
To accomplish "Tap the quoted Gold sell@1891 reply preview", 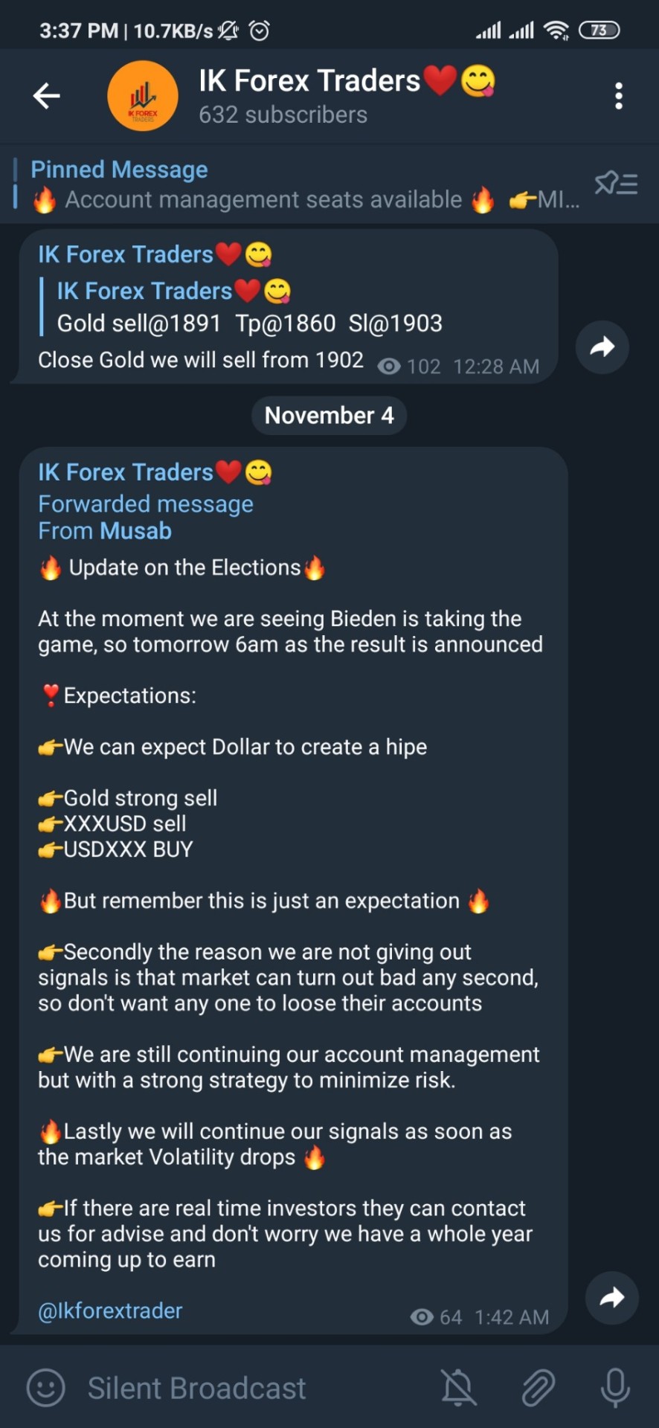I will 250,307.
